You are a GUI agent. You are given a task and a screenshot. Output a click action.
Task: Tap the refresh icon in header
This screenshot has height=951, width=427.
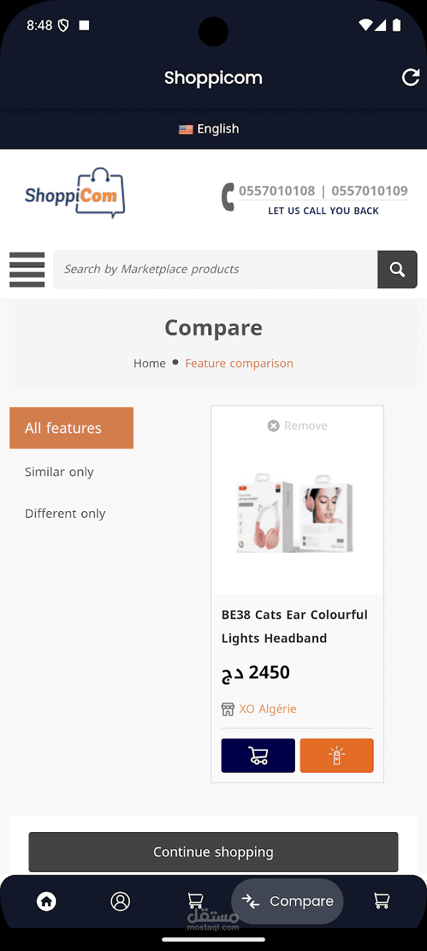[411, 78]
